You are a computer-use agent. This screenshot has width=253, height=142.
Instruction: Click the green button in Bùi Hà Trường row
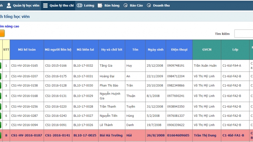click(1, 135)
